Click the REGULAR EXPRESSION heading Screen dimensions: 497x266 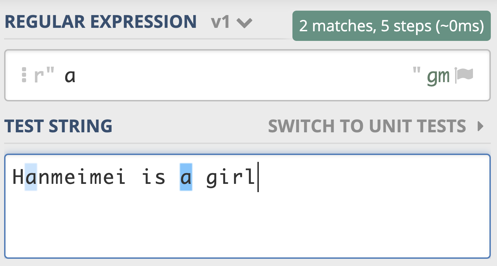tap(100, 22)
